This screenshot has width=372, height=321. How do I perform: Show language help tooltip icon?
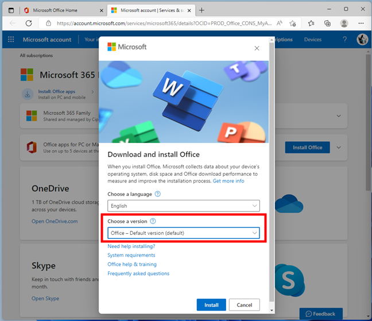pos(157,194)
